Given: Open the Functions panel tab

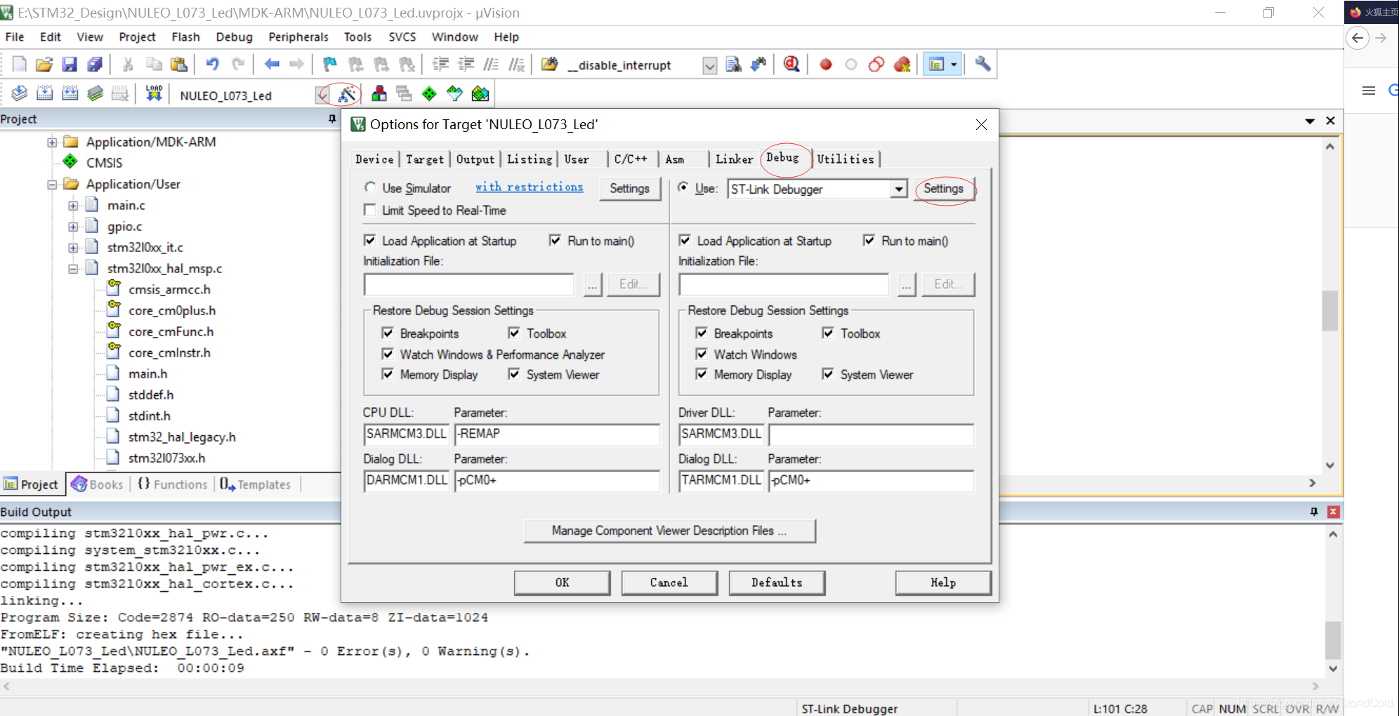Looking at the screenshot, I should 173,484.
